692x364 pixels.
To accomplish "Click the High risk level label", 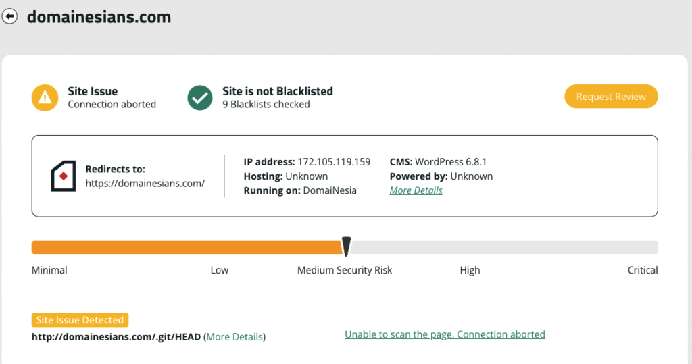I will point(470,270).
